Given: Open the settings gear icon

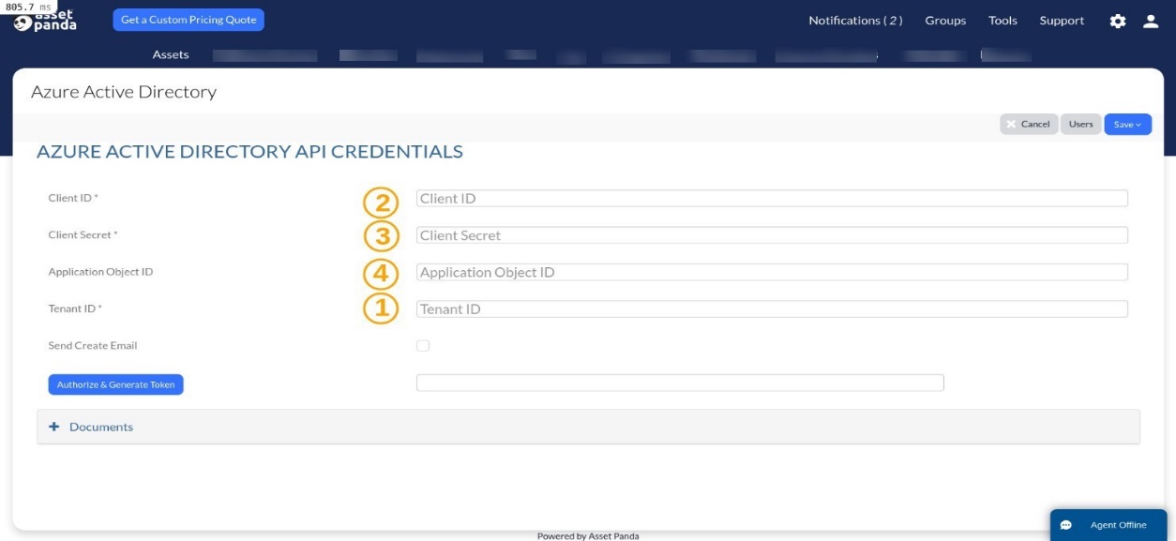Looking at the screenshot, I should pos(1118,21).
